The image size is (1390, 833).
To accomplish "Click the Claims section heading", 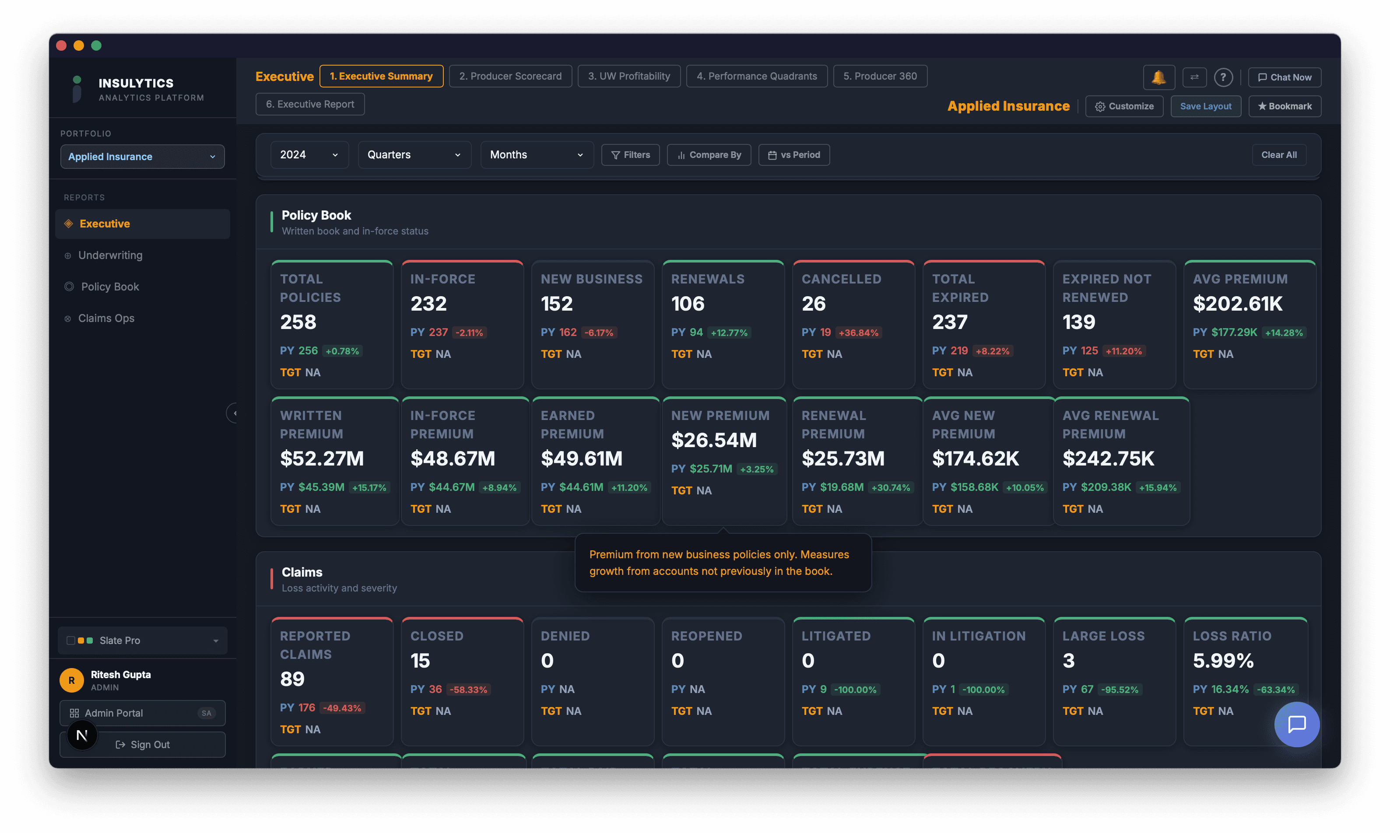I will click(302, 573).
